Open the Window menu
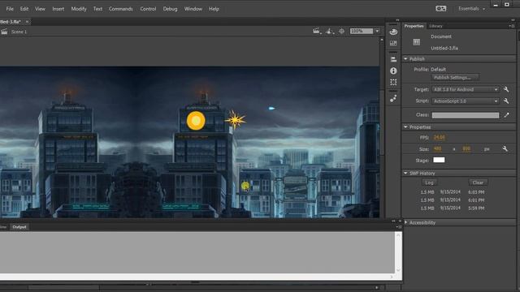The image size is (520, 292). point(193,9)
